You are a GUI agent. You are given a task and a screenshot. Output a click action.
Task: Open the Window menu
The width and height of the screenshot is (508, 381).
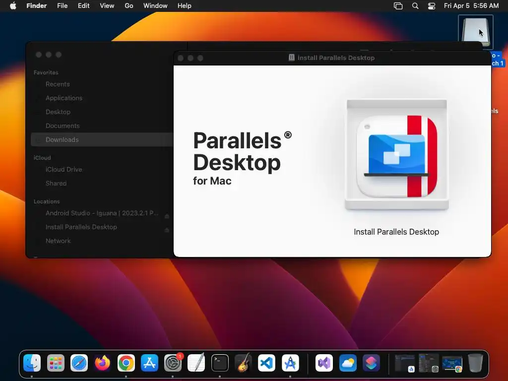point(155,6)
